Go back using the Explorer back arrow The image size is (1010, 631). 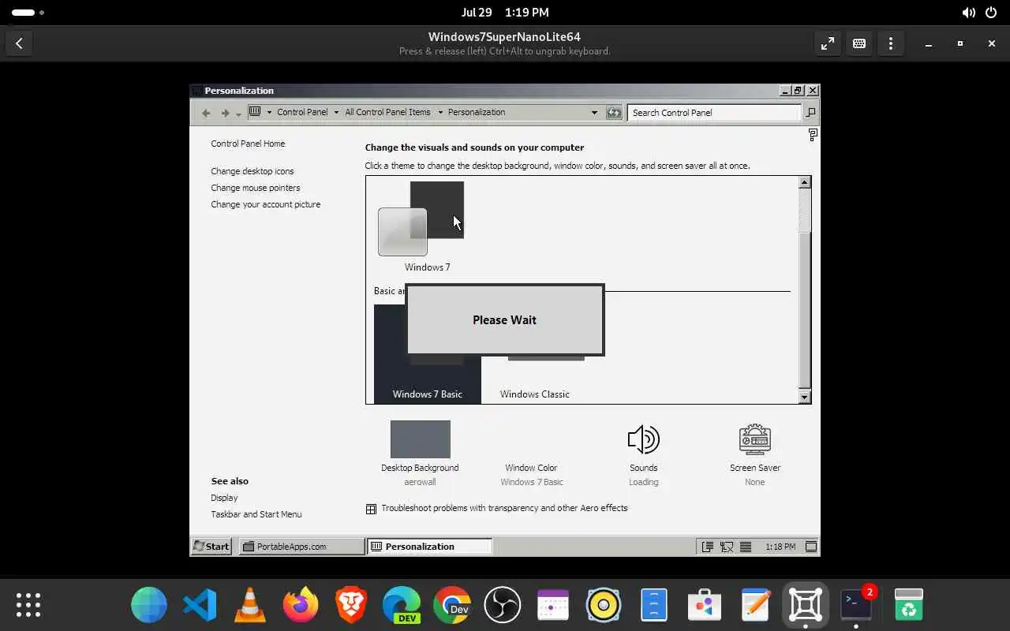pyautogui.click(x=206, y=113)
